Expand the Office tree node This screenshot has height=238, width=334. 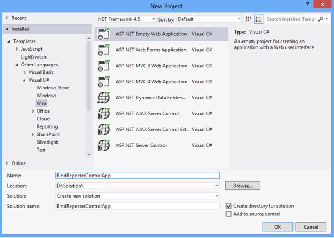click(32, 111)
